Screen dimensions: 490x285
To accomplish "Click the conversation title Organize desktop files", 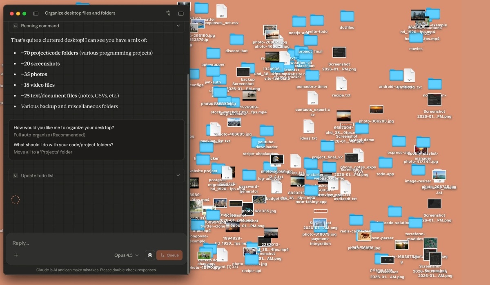I will 80,13.
